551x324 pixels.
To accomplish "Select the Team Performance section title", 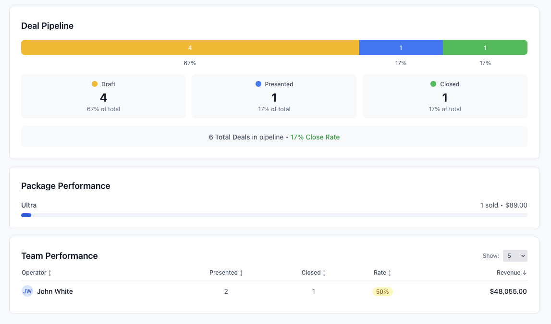I will click(60, 255).
